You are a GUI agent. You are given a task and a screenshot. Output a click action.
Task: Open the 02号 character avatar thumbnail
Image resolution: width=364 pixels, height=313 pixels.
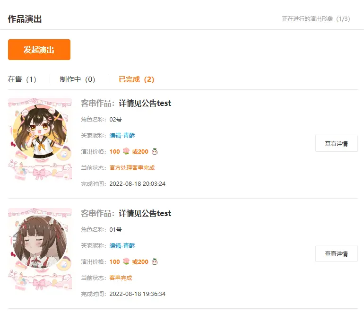pyautogui.click(x=40, y=139)
